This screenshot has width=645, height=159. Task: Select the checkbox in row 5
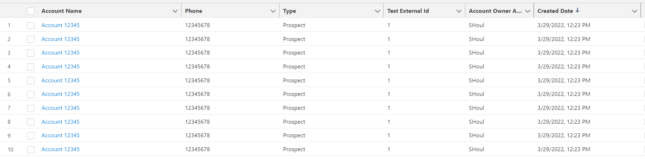click(31, 81)
